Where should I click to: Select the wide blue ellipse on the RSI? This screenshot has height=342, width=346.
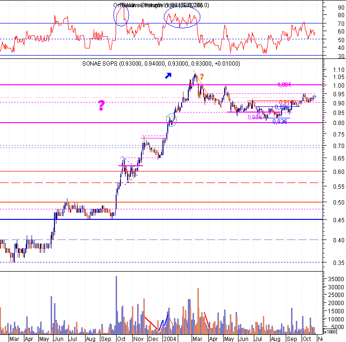pos(182,17)
